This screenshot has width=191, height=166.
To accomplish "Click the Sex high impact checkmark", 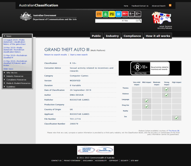I will 176,118.
